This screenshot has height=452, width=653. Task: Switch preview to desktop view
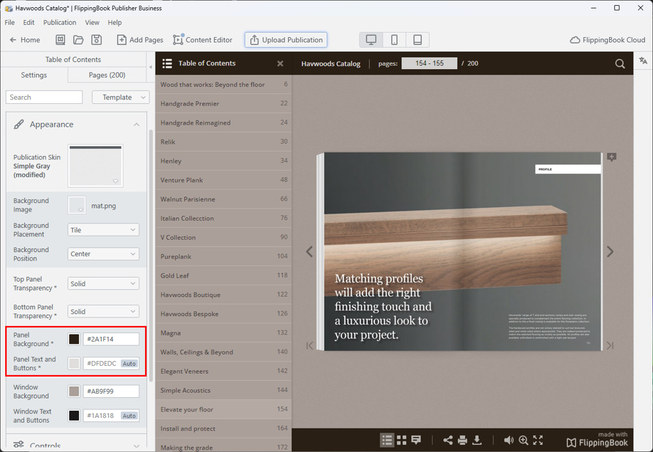click(371, 40)
